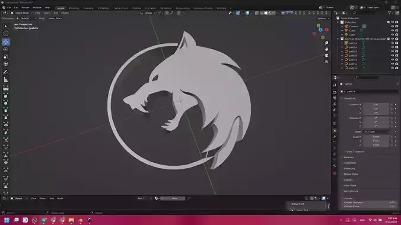Click the green Y axis navigation gizmo

click(x=319, y=25)
